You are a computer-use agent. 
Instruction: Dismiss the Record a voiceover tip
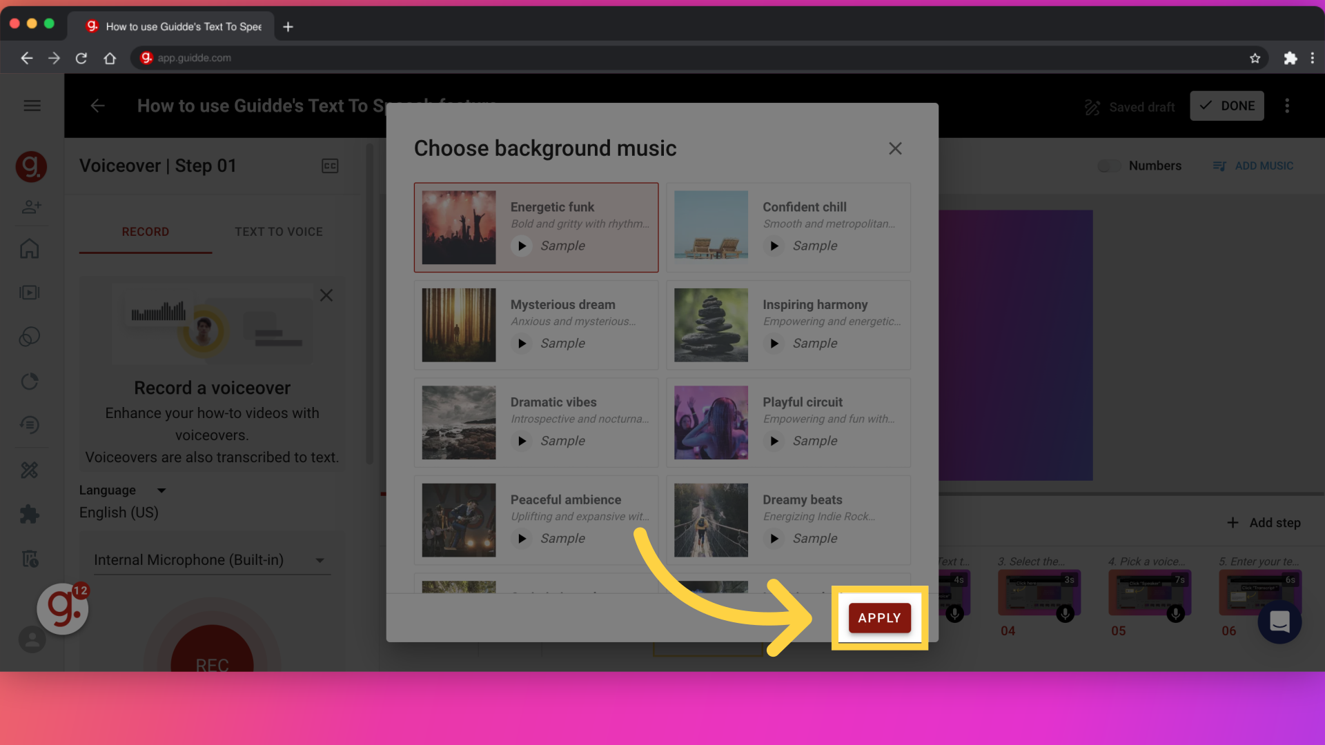pyautogui.click(x=326, y=295)
